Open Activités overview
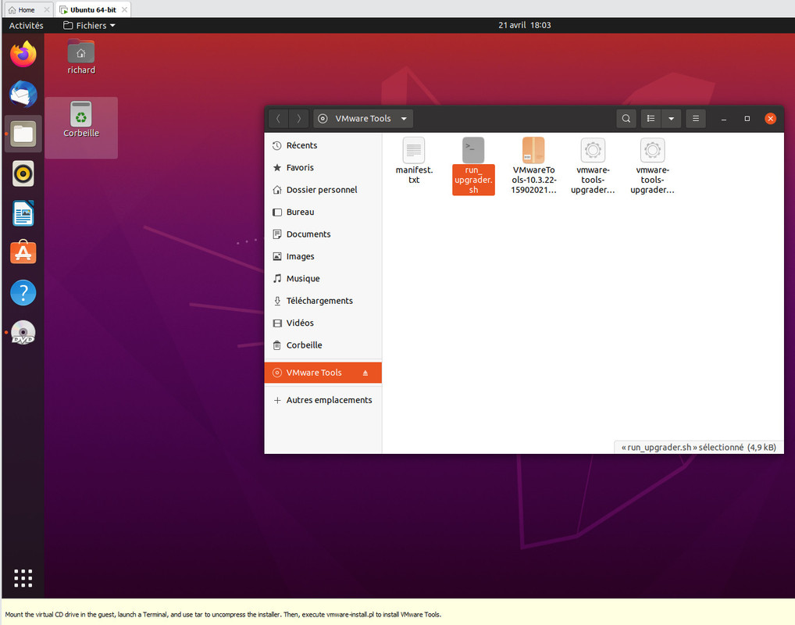The height and width of the screenshot is (625, 795). coord(27,25)
